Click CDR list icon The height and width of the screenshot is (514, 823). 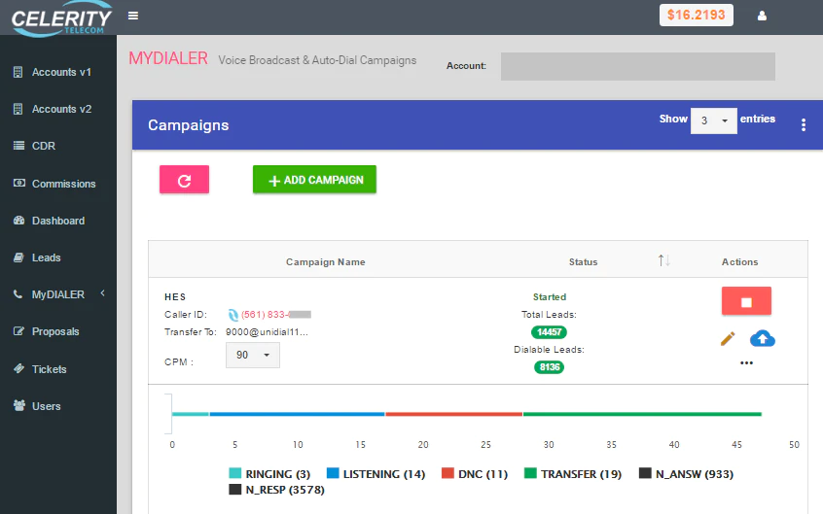click(18, 146)
